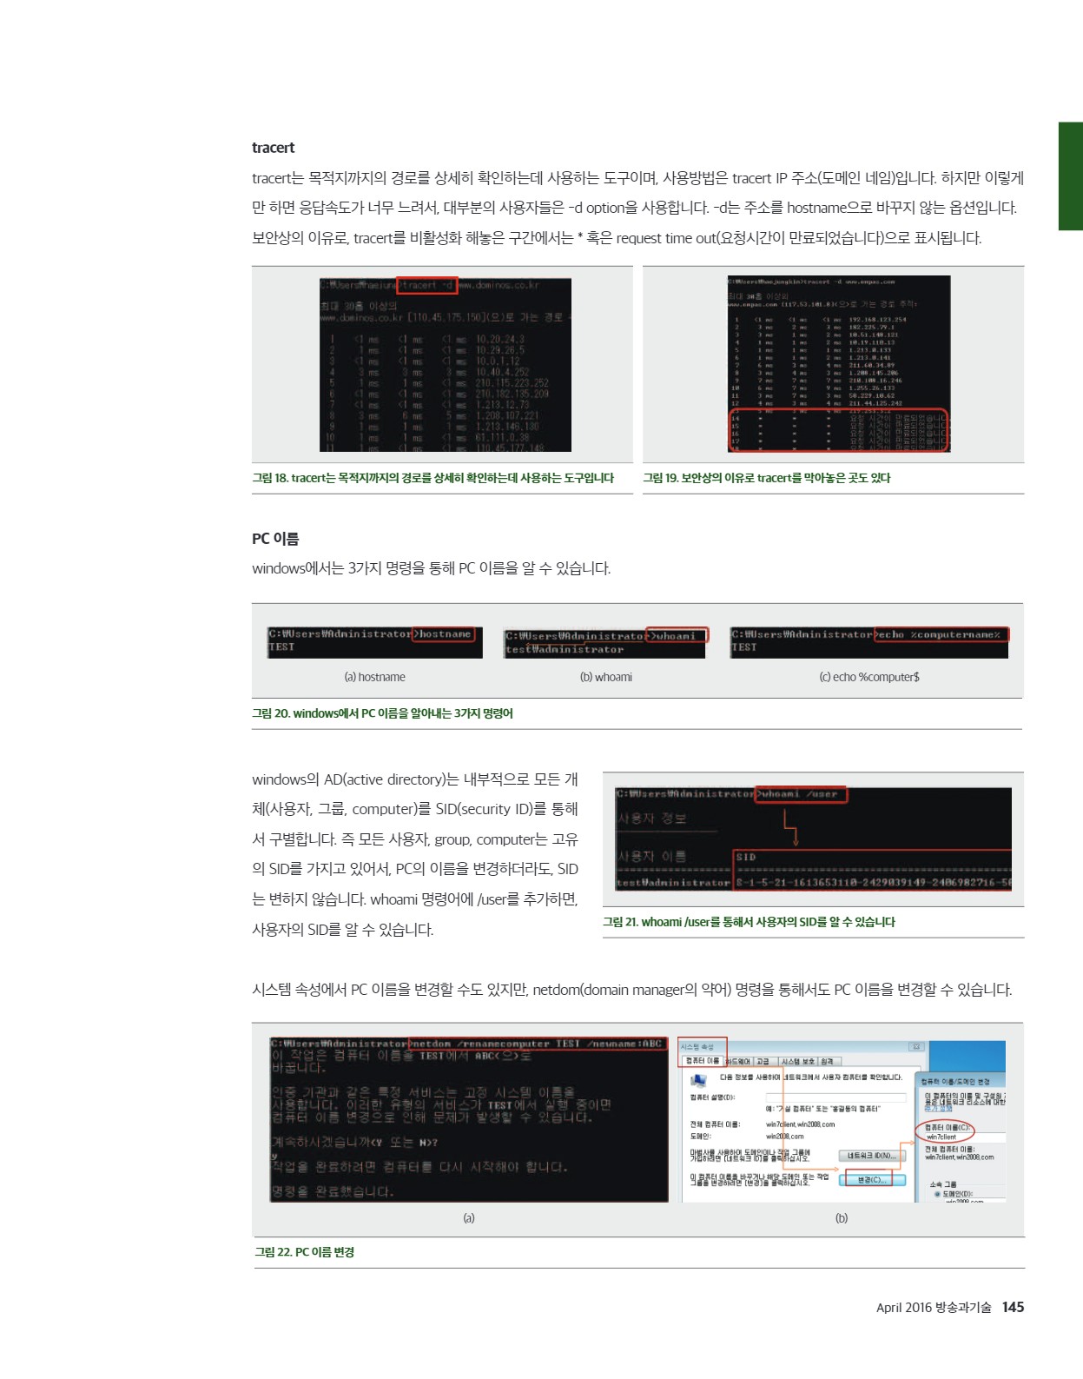This screenshot has width=1083, height=1379.
Task: Switch to the 원격 tab
Action: coord(827,1062)
